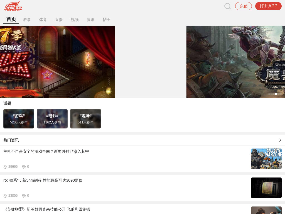Screen dimensions: 285x214
Task: Expand 热门资讯 with the chevron arrow
Action: pyautogui.click(x=280, y=140)
